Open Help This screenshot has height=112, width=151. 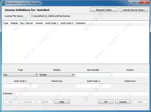(x=62, y=102)
